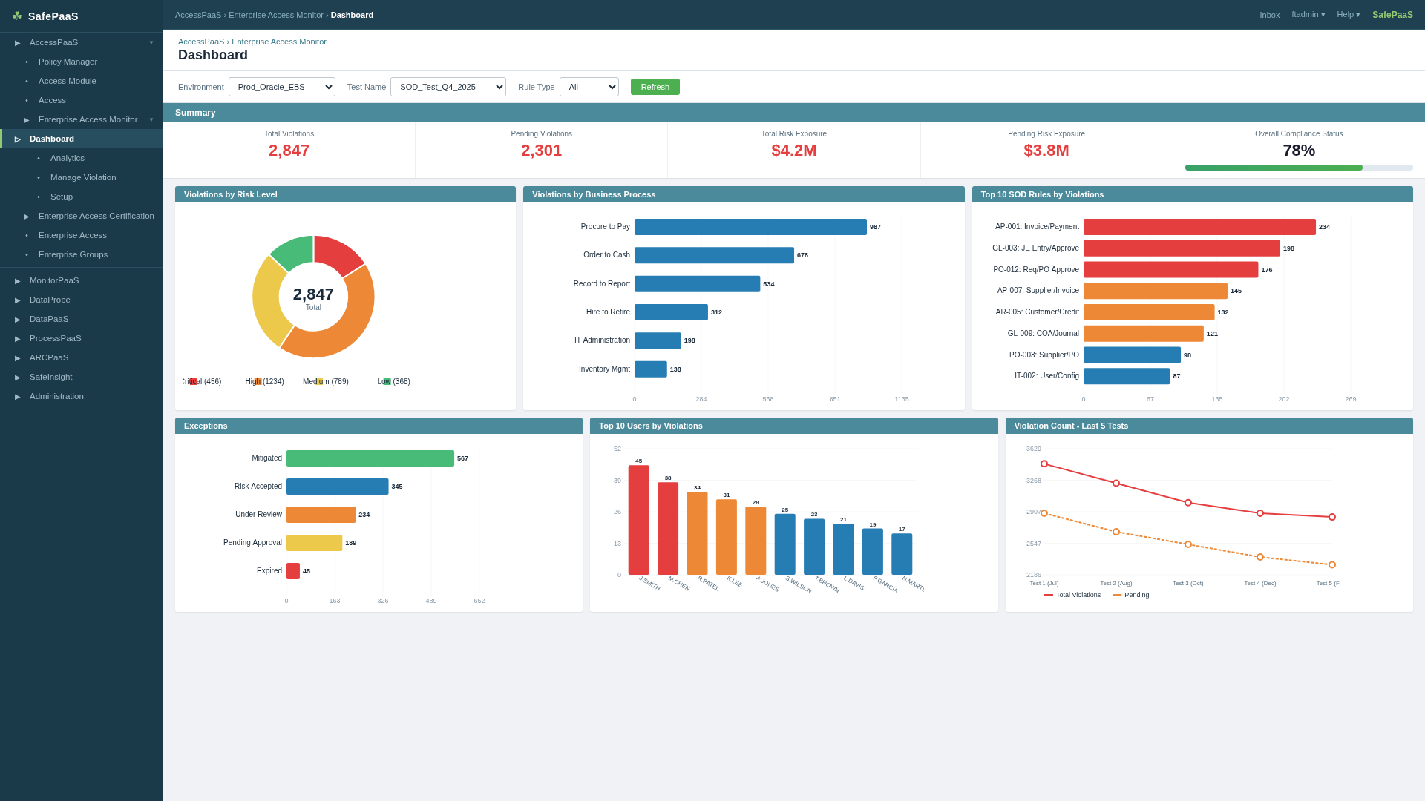Select Manage Violation in sidebar
Screen dimensions: 1425x801
[x=83, y=177]
